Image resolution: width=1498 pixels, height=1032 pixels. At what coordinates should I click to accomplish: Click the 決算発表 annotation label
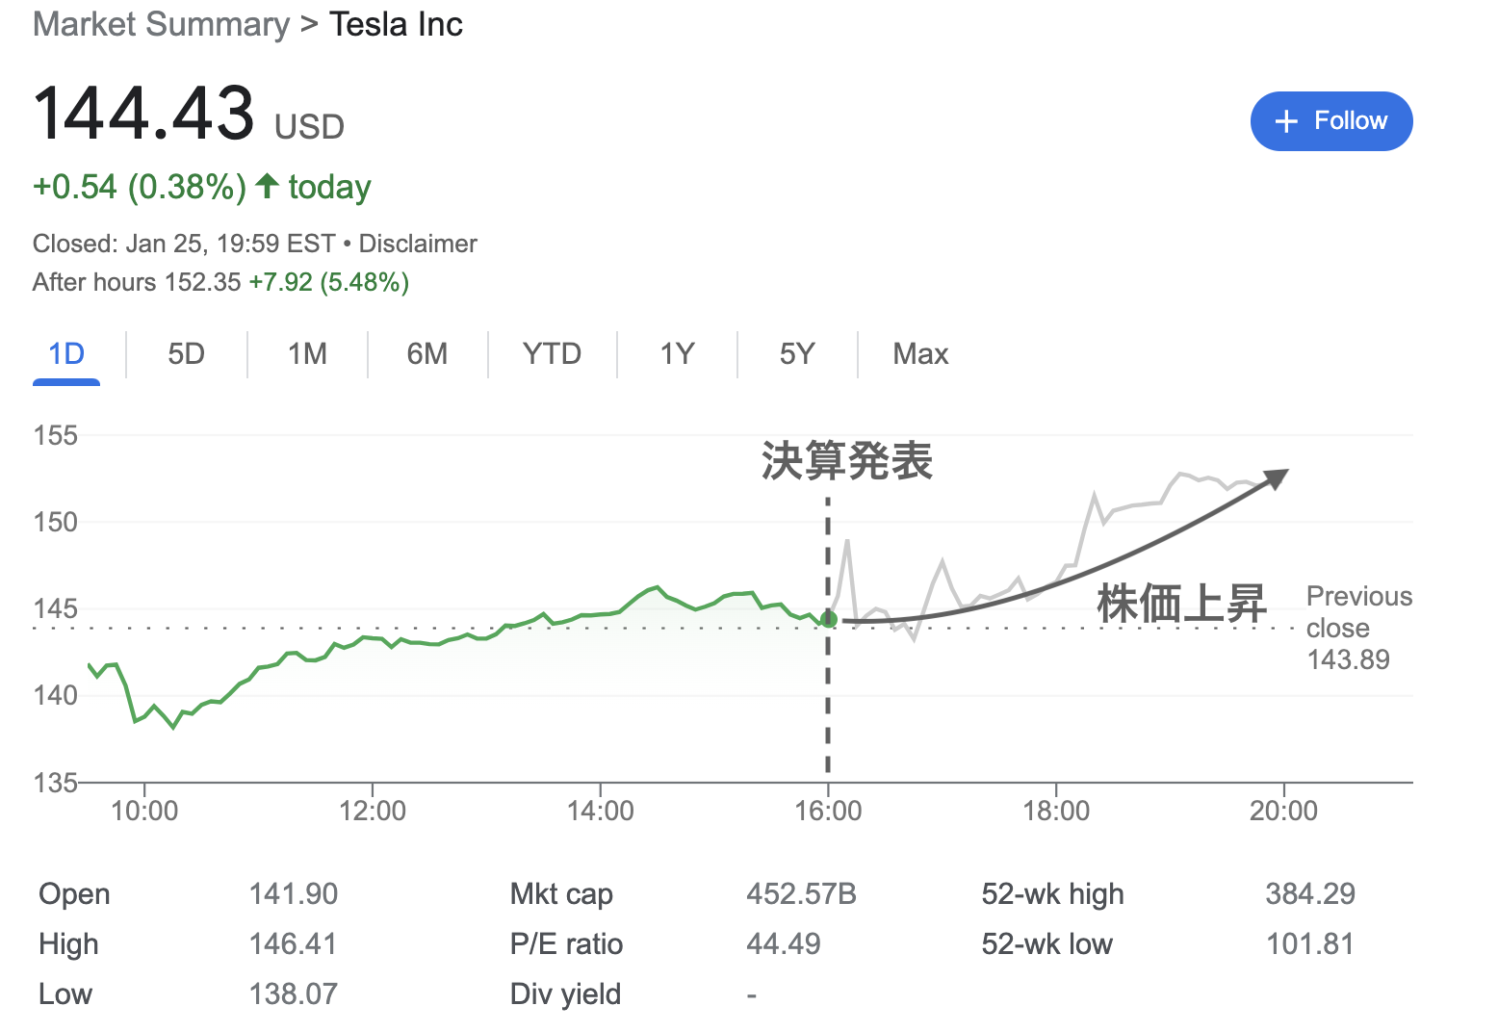pyautogui.click(x=847, y=461)
